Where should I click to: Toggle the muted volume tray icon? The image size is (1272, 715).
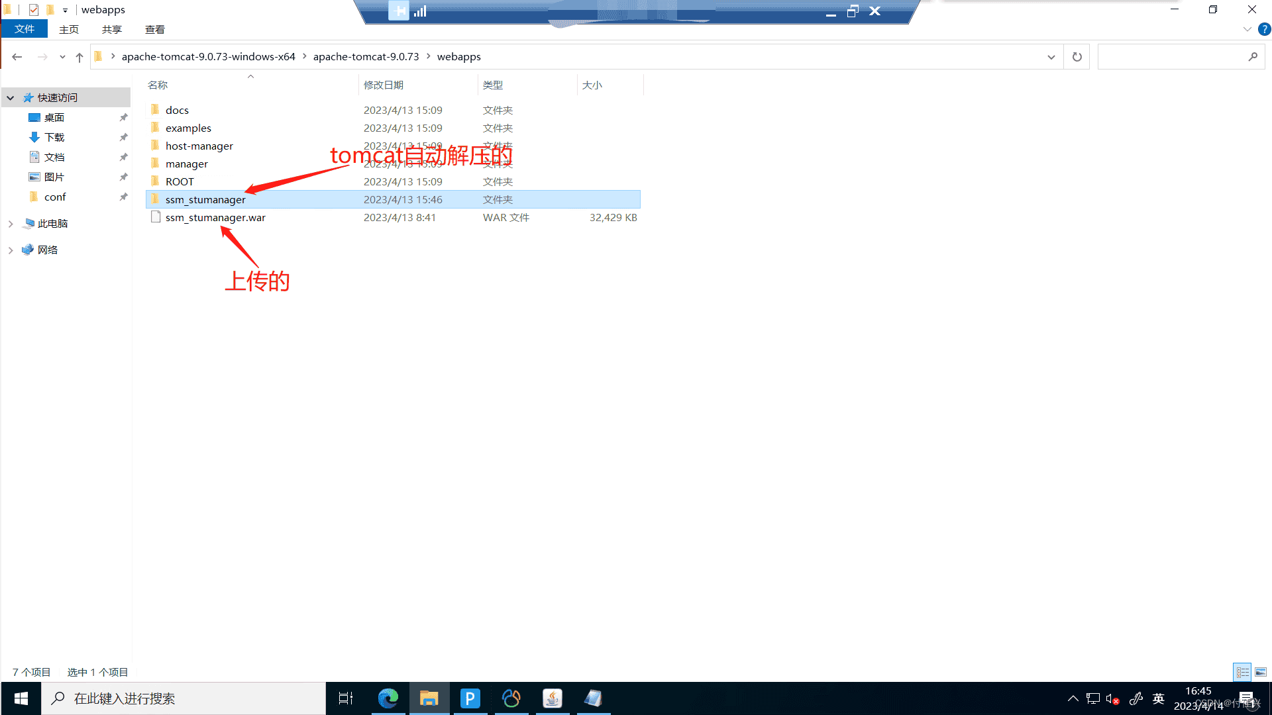tap(1112, 698)
